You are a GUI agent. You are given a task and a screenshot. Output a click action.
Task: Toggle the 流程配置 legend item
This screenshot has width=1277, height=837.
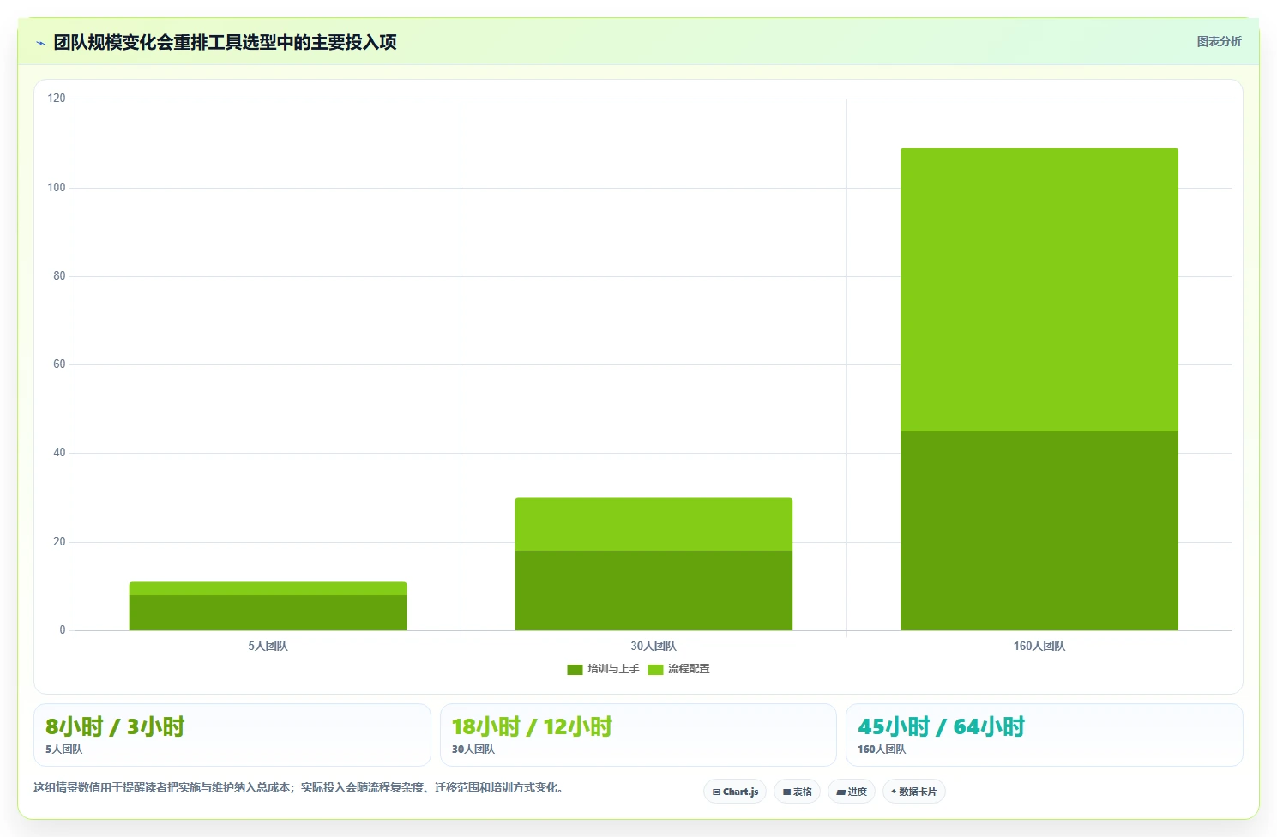click(x=678, y=669)
